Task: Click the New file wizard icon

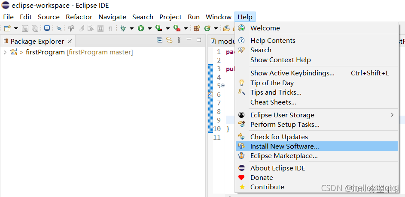Action: (7, 28)
